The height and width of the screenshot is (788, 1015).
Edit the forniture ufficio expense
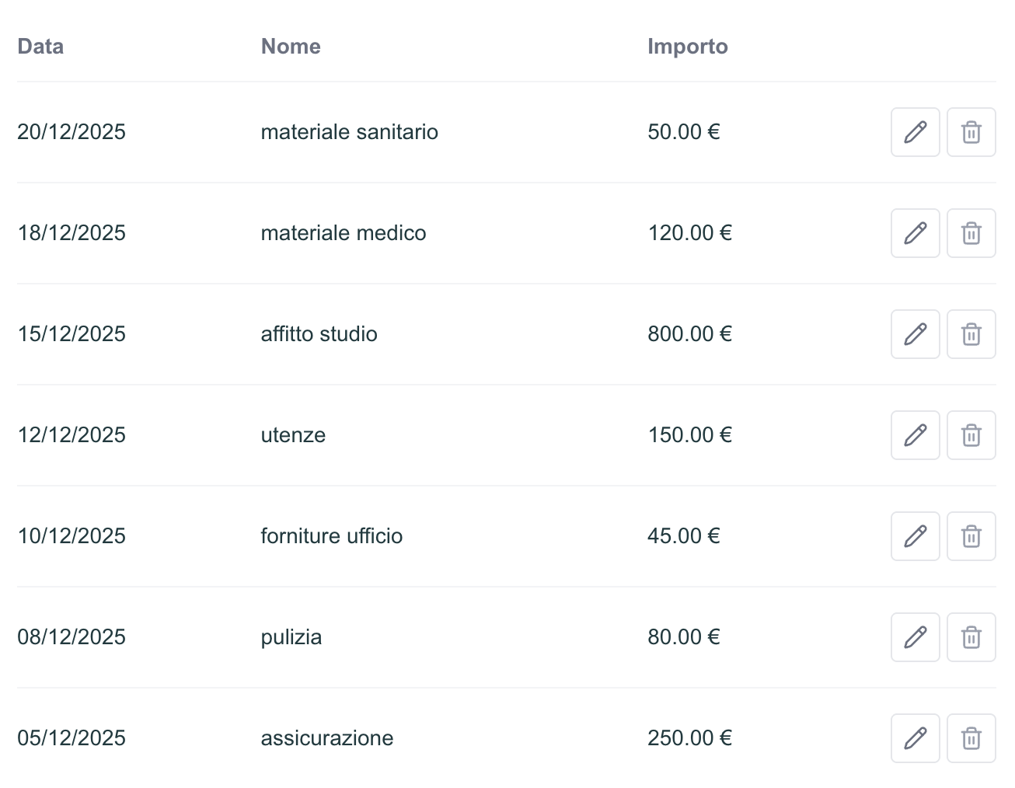915,536
